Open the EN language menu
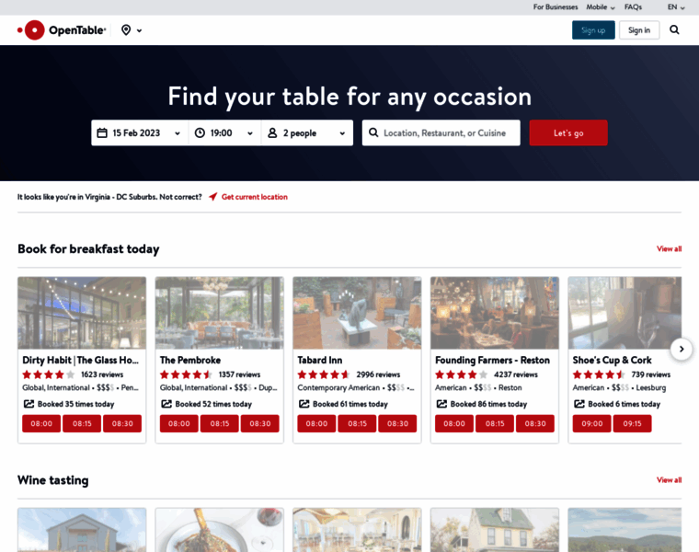 [676, 7]
